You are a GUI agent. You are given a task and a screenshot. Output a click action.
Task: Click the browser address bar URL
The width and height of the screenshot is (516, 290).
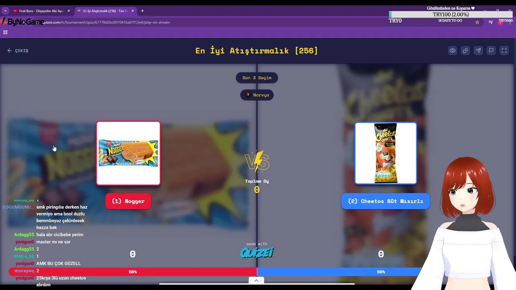106,22
